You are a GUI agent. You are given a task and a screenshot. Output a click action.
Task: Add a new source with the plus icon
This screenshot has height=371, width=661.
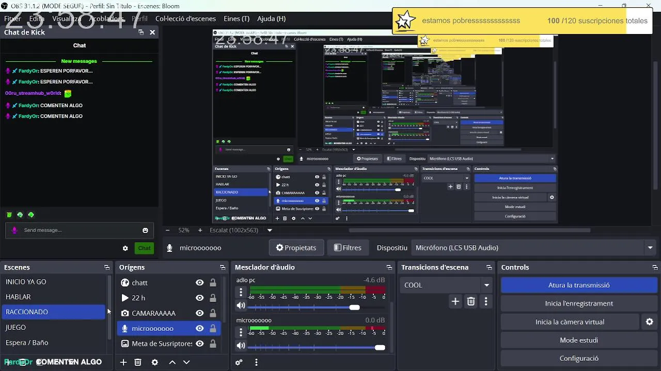(x=123, y=362)
